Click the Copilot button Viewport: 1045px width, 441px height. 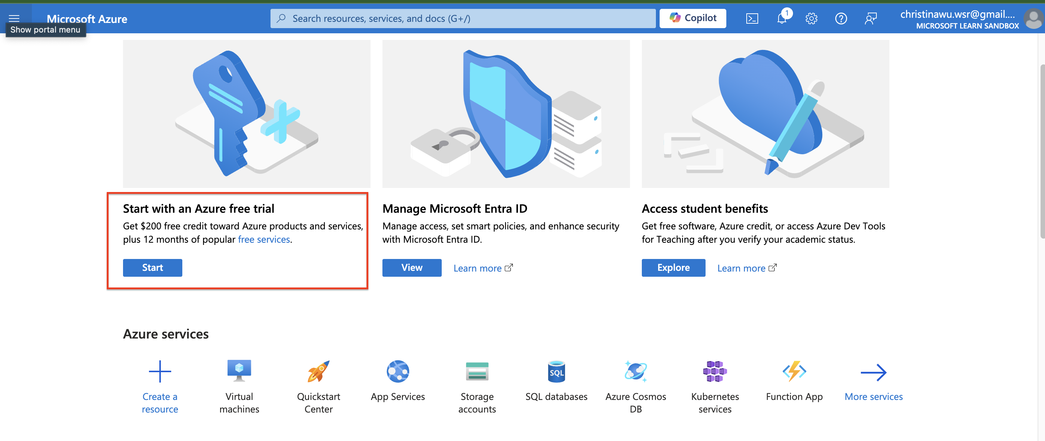[693, 18]
